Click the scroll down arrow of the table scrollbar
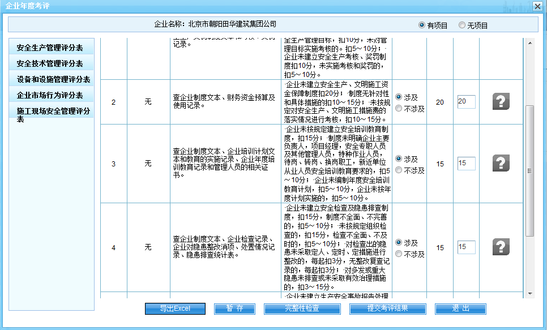Viewport: 547px width, 330px height. (x=530, y=293)
